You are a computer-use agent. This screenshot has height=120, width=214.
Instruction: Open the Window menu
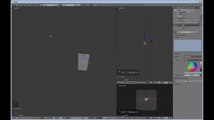[32, 5]
